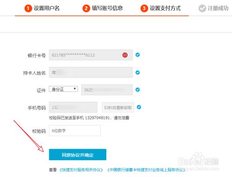Click the 同意协议并确定 button

tap(77, 155)
